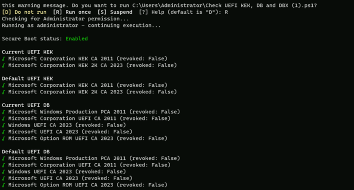The width and height of the screenshot is (354, 190).
Task: Click checkmark before Windows Production PCA 2011 in Current DB
Action: (3, 111)
